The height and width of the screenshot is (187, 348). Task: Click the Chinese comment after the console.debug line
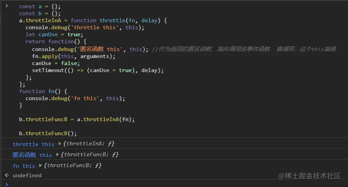(x=244, y=49)
